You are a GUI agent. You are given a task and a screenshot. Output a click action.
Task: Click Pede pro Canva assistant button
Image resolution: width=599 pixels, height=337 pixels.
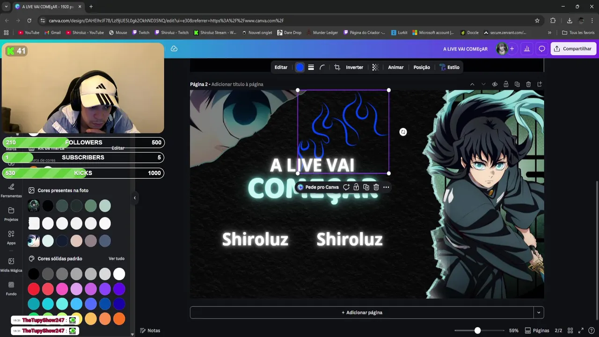pyautogui.click(x=318, y=187)
